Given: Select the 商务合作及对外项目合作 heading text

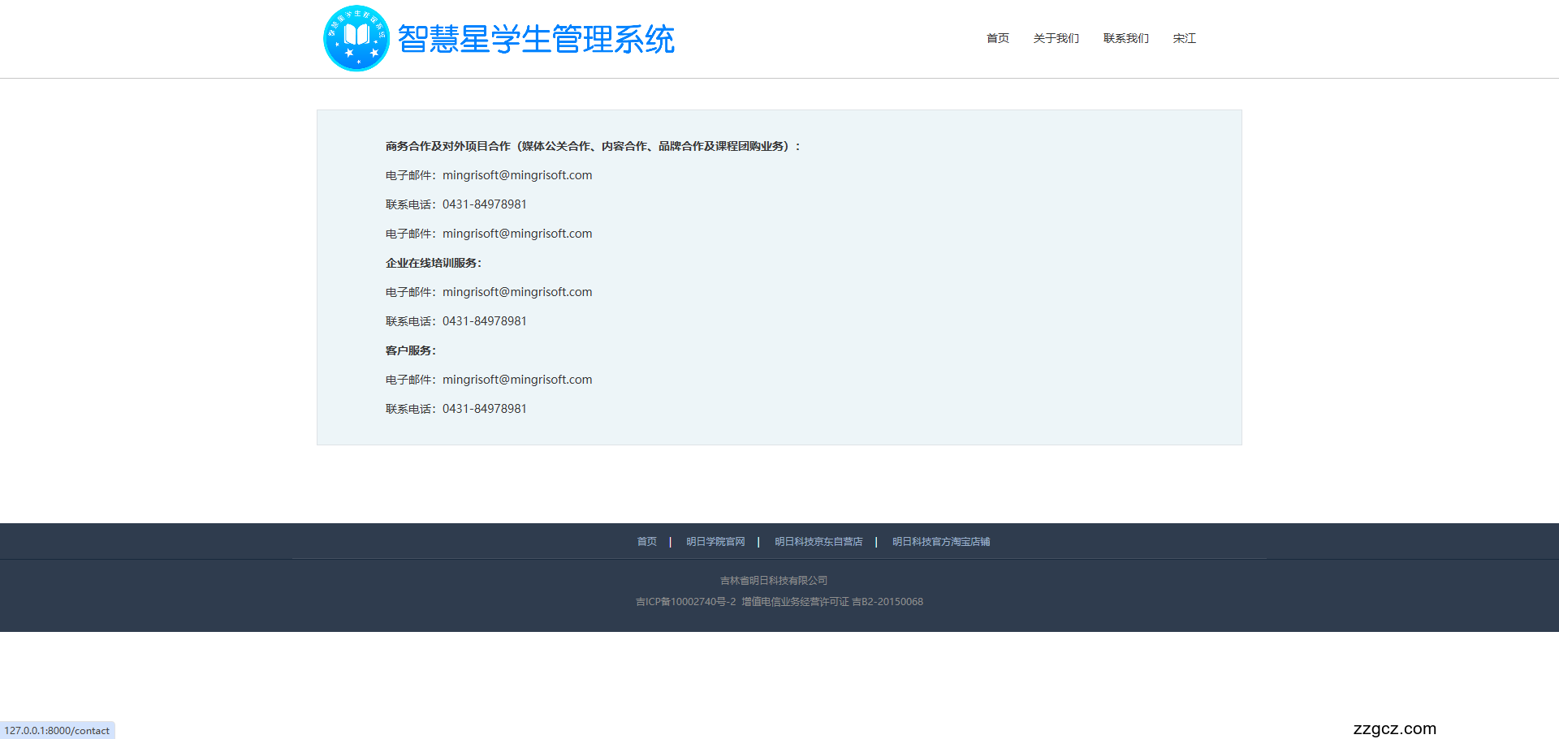Looking at the screenshot, I should tap(592, 146).
